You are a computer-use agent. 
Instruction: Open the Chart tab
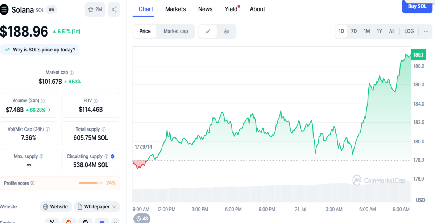146,9
